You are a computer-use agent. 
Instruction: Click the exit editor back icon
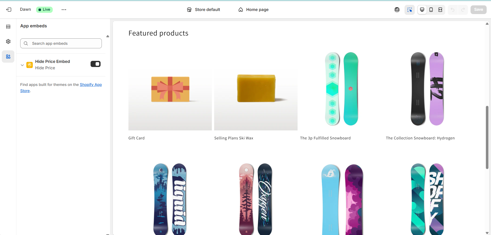click(9, 10)
